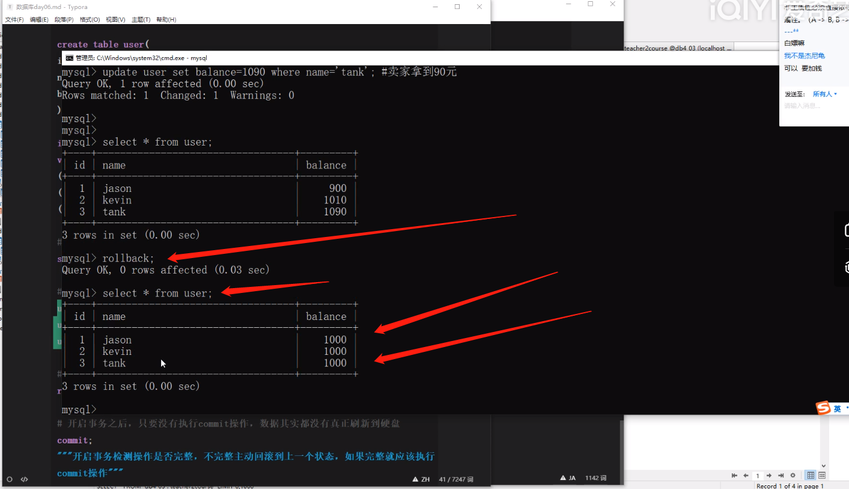Go to previous record page in Navicat

746,475
